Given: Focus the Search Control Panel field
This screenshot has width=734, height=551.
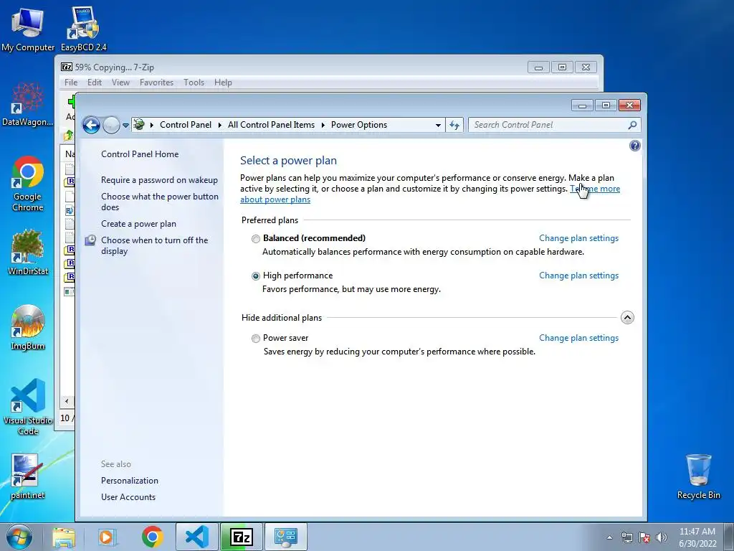Looking at the screenshot, I should click(x=554, y=125).
